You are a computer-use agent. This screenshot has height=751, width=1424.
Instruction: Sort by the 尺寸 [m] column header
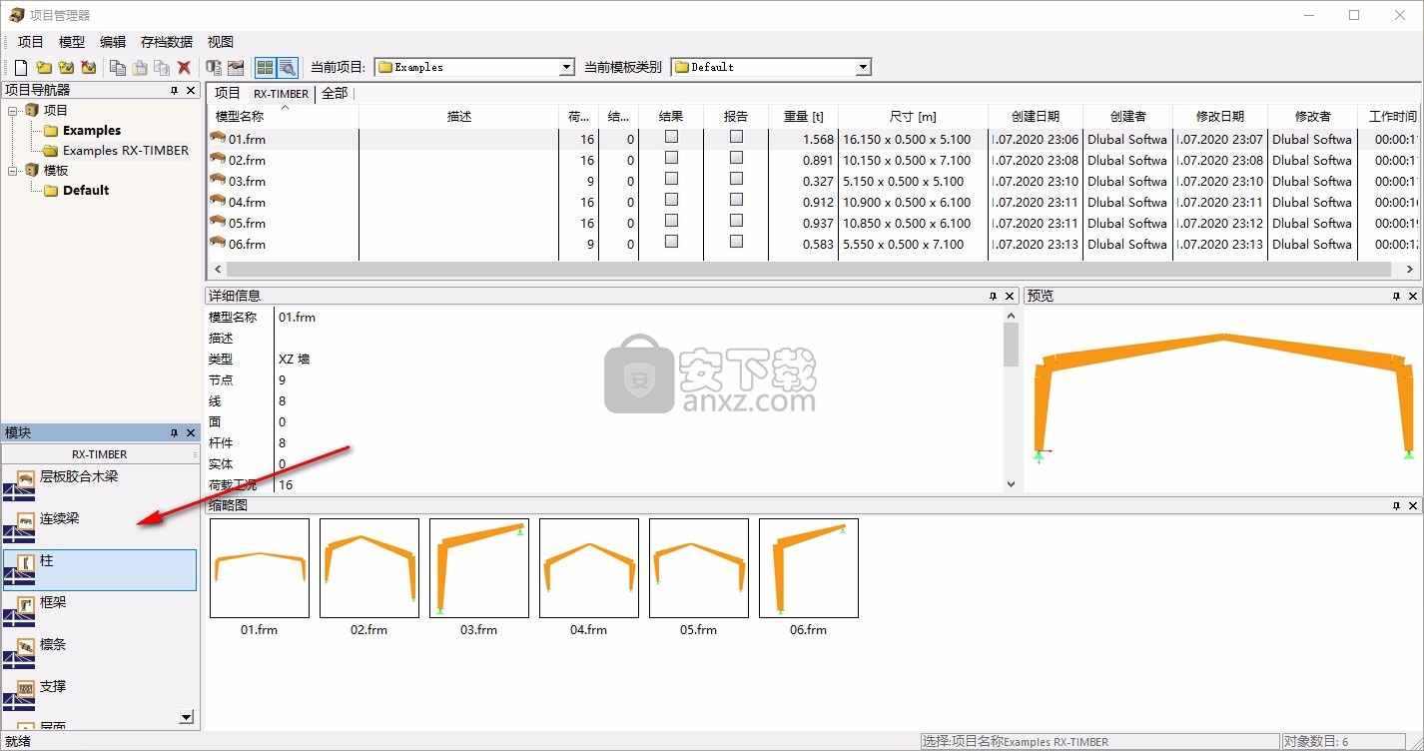point(913,116)
